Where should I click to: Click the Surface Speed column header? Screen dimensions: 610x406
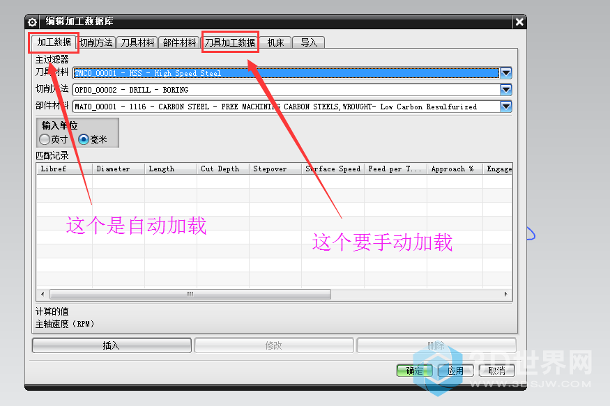tap(333, 169)
